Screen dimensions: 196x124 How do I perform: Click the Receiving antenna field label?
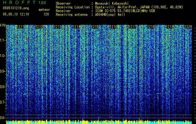point(72,15)
